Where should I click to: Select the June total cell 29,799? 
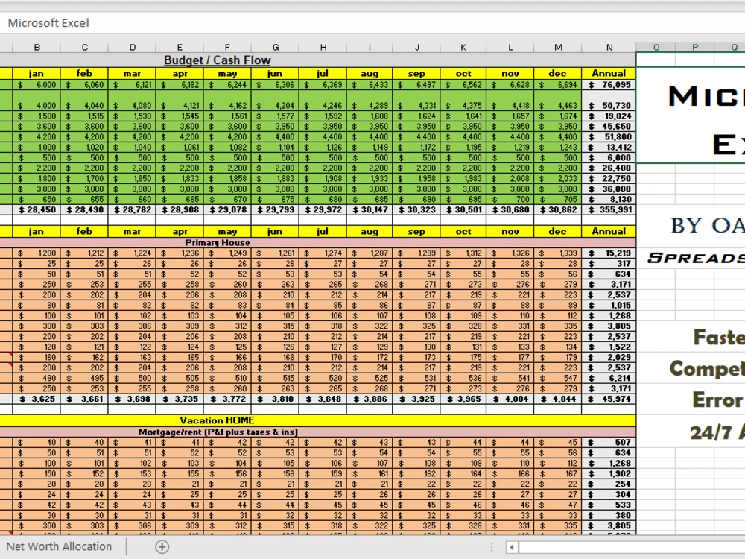click(275, 209)
